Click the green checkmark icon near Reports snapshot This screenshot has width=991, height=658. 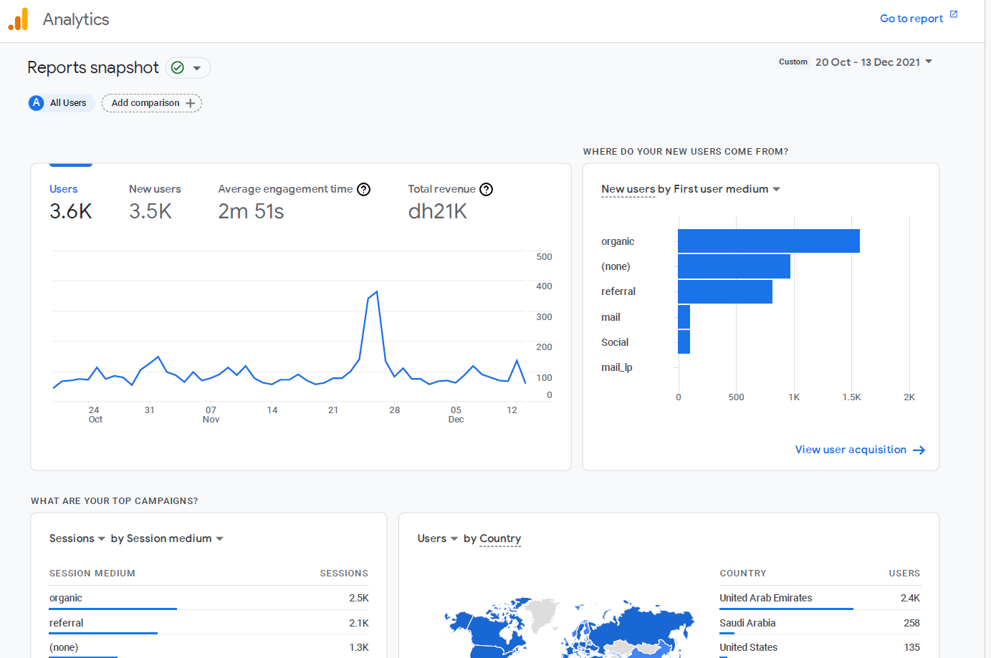click(176, 67)
